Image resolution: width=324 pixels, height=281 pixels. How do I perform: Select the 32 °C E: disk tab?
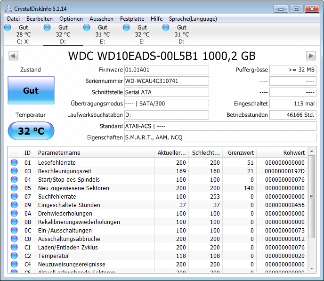142,34
